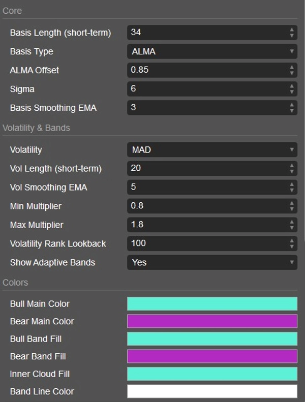Increase Basis Length using up arrow

(292, 30)
